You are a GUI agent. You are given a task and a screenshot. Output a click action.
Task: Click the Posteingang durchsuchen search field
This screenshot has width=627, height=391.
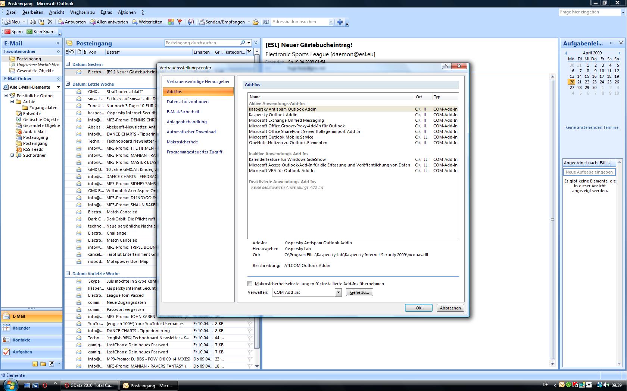(202, 43)
